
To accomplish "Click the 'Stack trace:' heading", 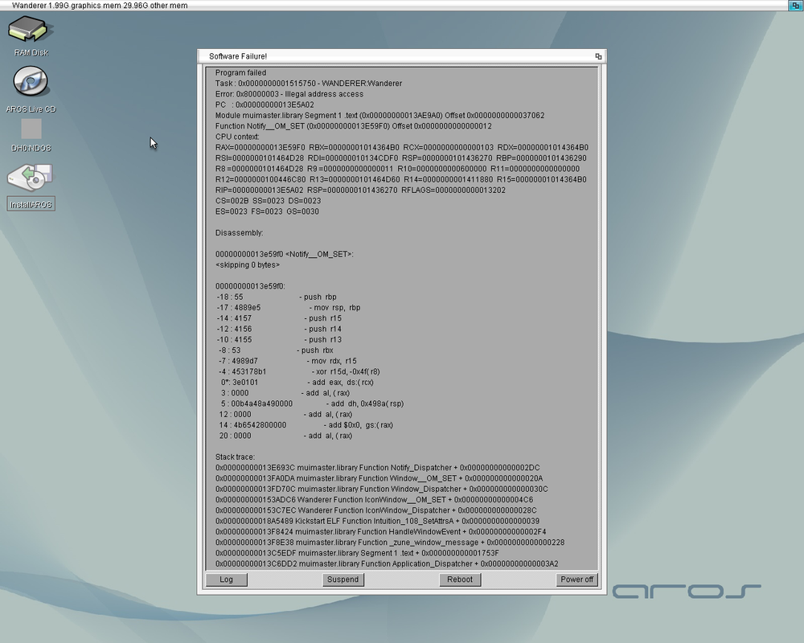I will [235, 457].
